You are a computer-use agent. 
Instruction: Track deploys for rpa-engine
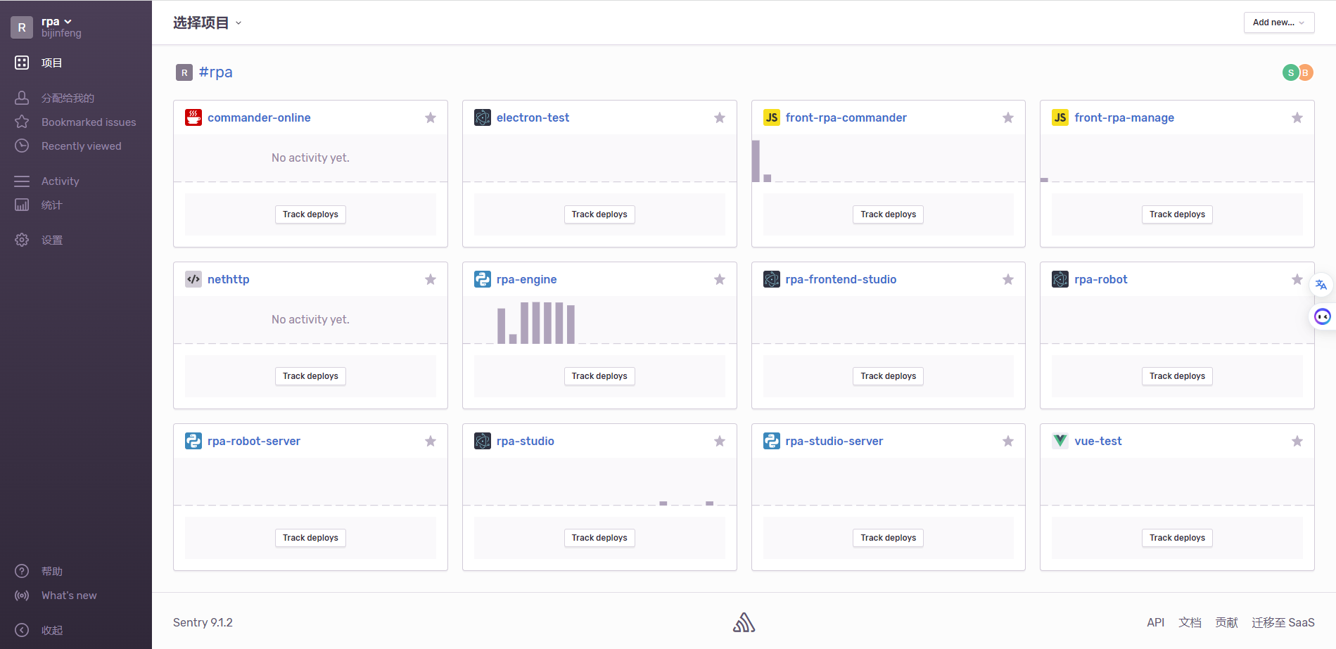point(599,376)
